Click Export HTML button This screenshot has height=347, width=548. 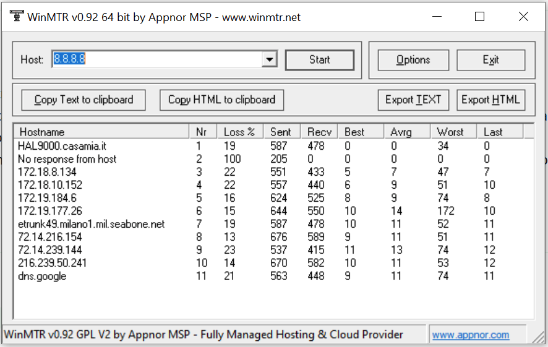pyautogui.click(x=490, y=100)
